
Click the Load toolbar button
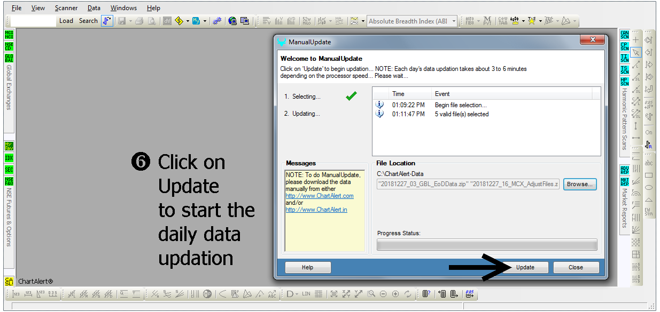pos(66,21)
